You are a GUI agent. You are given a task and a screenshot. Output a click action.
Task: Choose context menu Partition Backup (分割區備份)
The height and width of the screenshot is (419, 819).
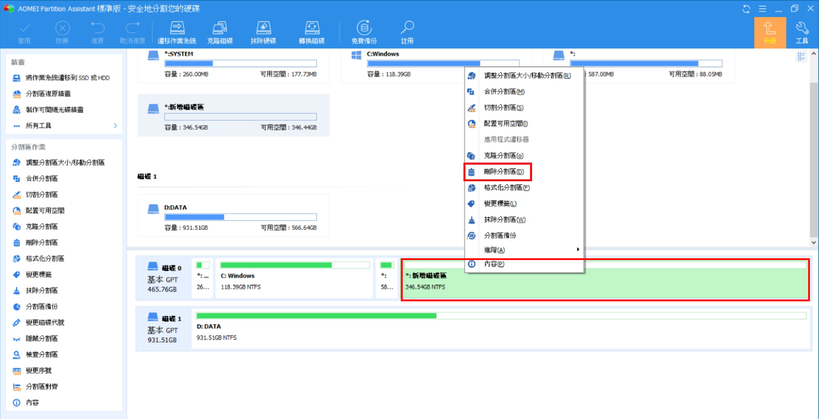[524, 235]
